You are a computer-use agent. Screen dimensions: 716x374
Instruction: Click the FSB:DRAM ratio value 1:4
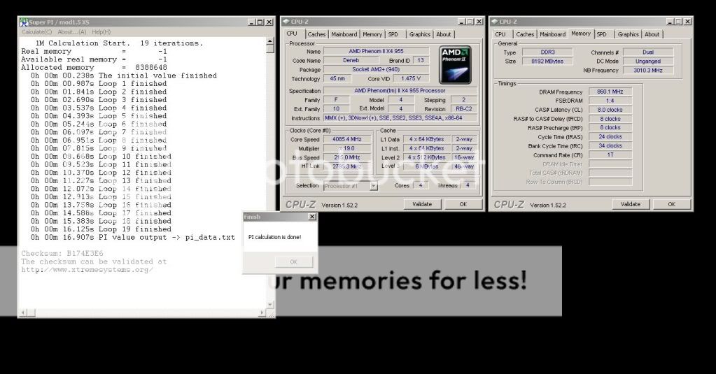(x=610, y=101)
